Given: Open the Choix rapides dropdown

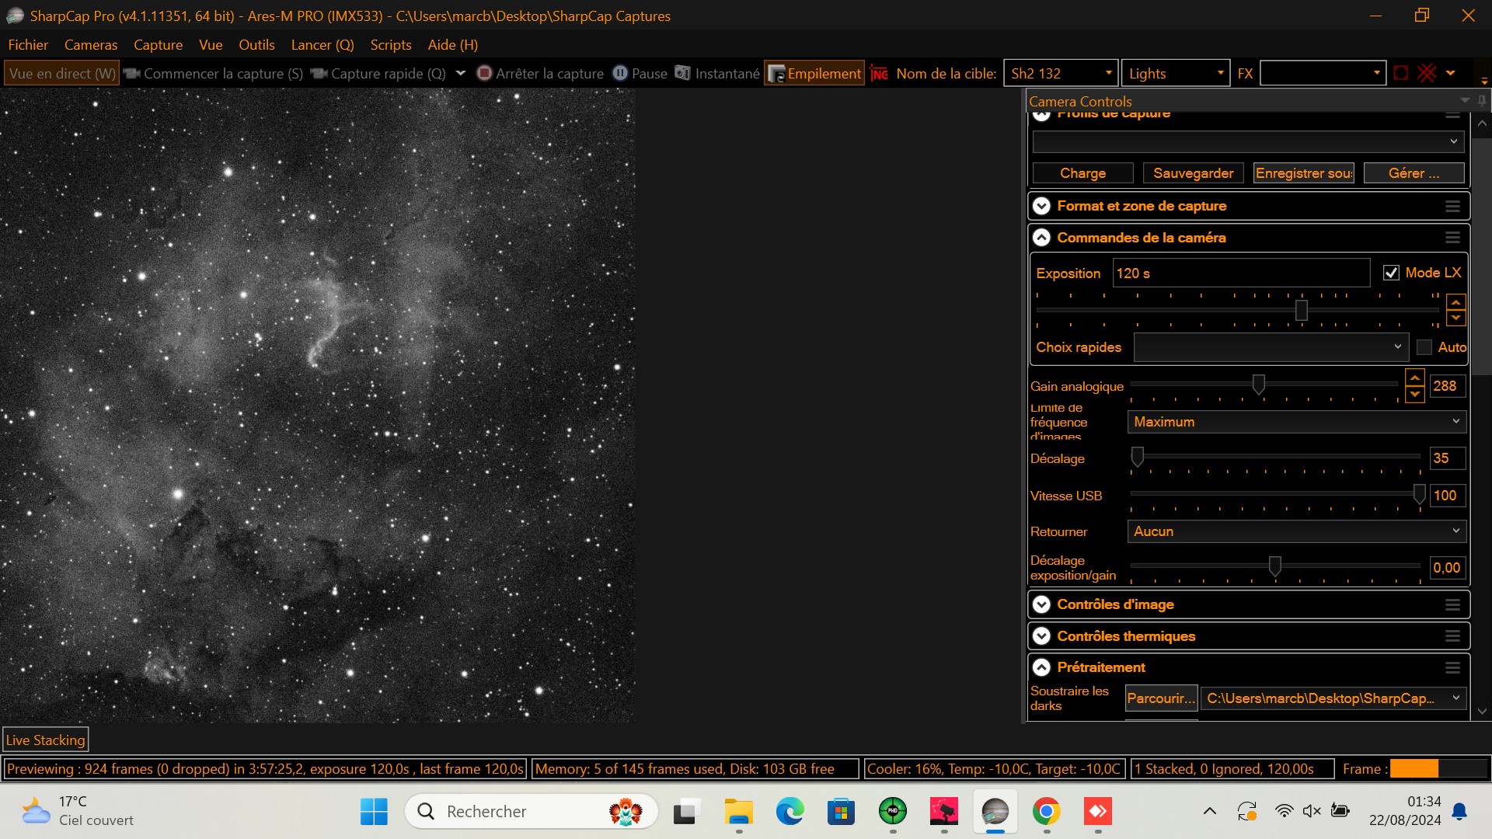Looking at the screenshot, I should point(1271,347).
